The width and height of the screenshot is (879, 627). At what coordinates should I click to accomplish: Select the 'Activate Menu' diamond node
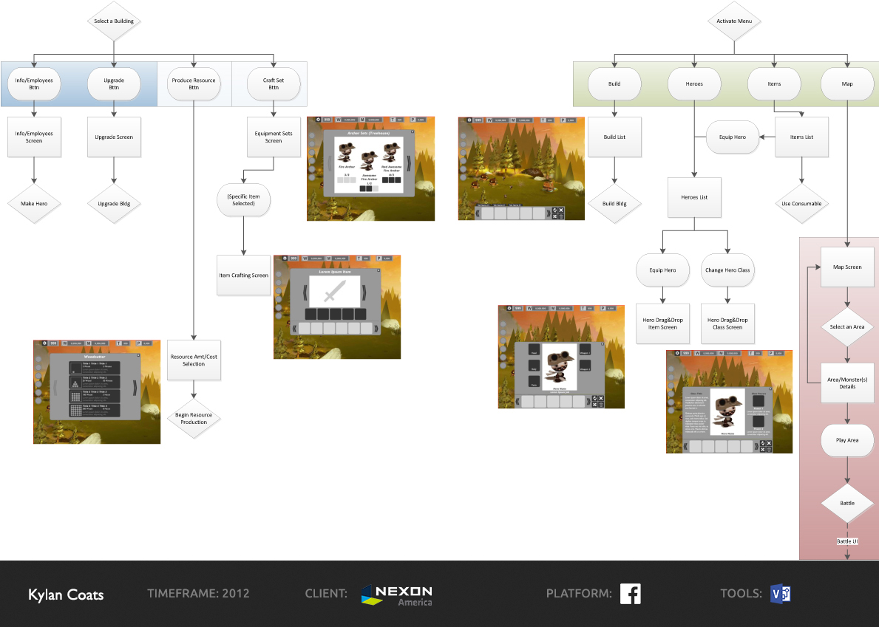click(x=734, y=21)
